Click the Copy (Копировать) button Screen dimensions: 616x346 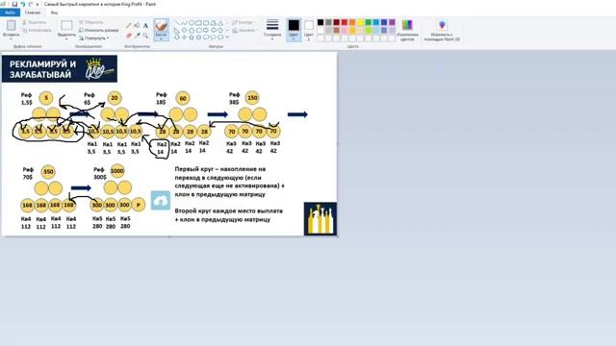coord(37,30)
